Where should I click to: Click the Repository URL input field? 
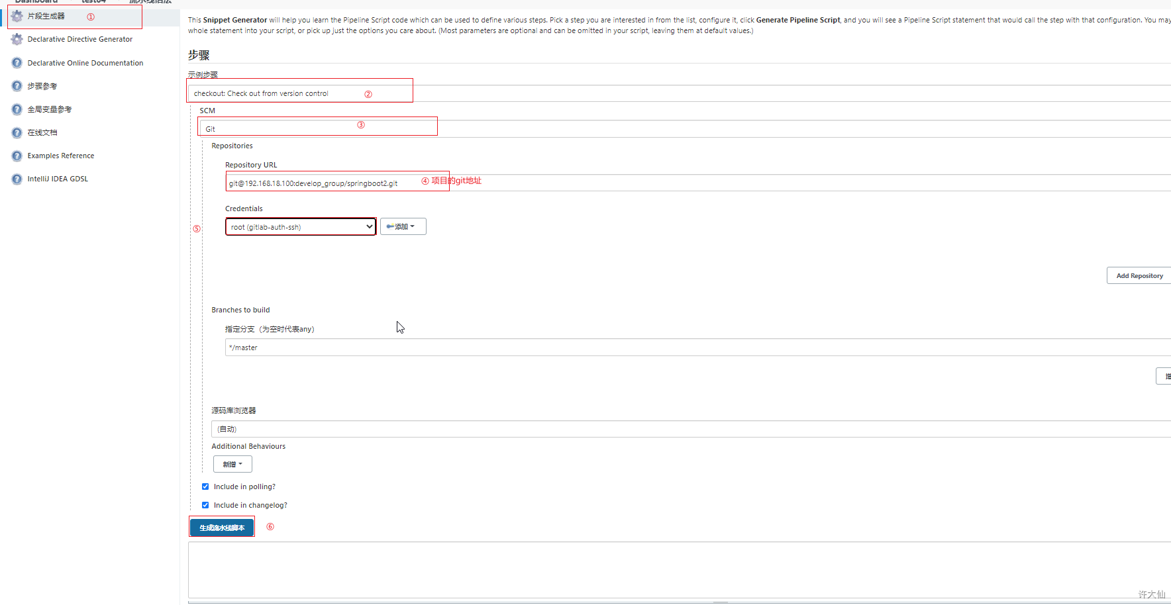tap(698, 183)
